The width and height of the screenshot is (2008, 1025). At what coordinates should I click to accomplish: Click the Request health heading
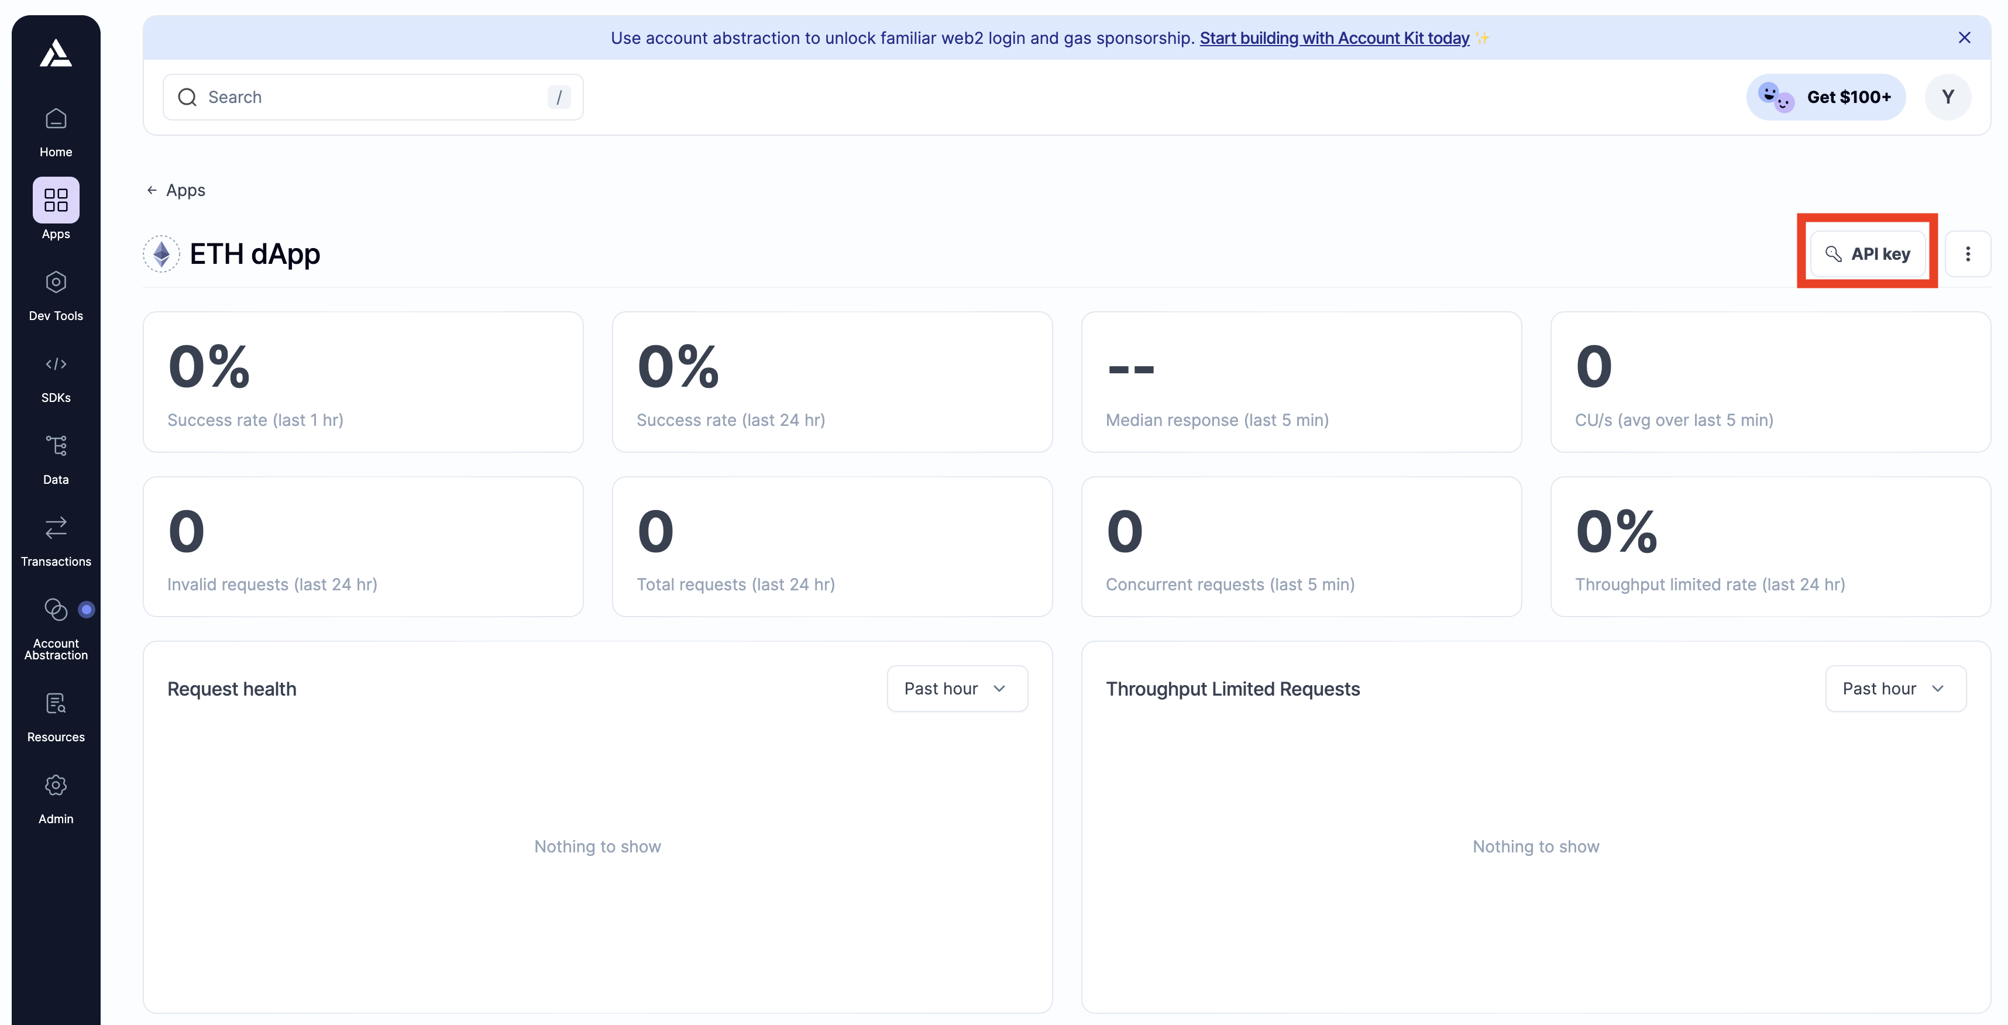[x=232, y=689]
